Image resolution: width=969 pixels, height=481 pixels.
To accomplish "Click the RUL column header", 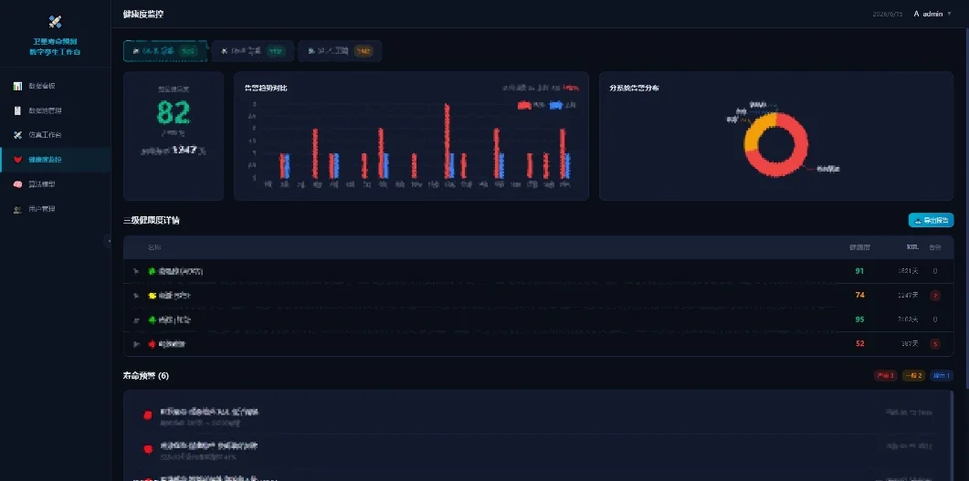I will pyautogui.click(x=912, y=247).
